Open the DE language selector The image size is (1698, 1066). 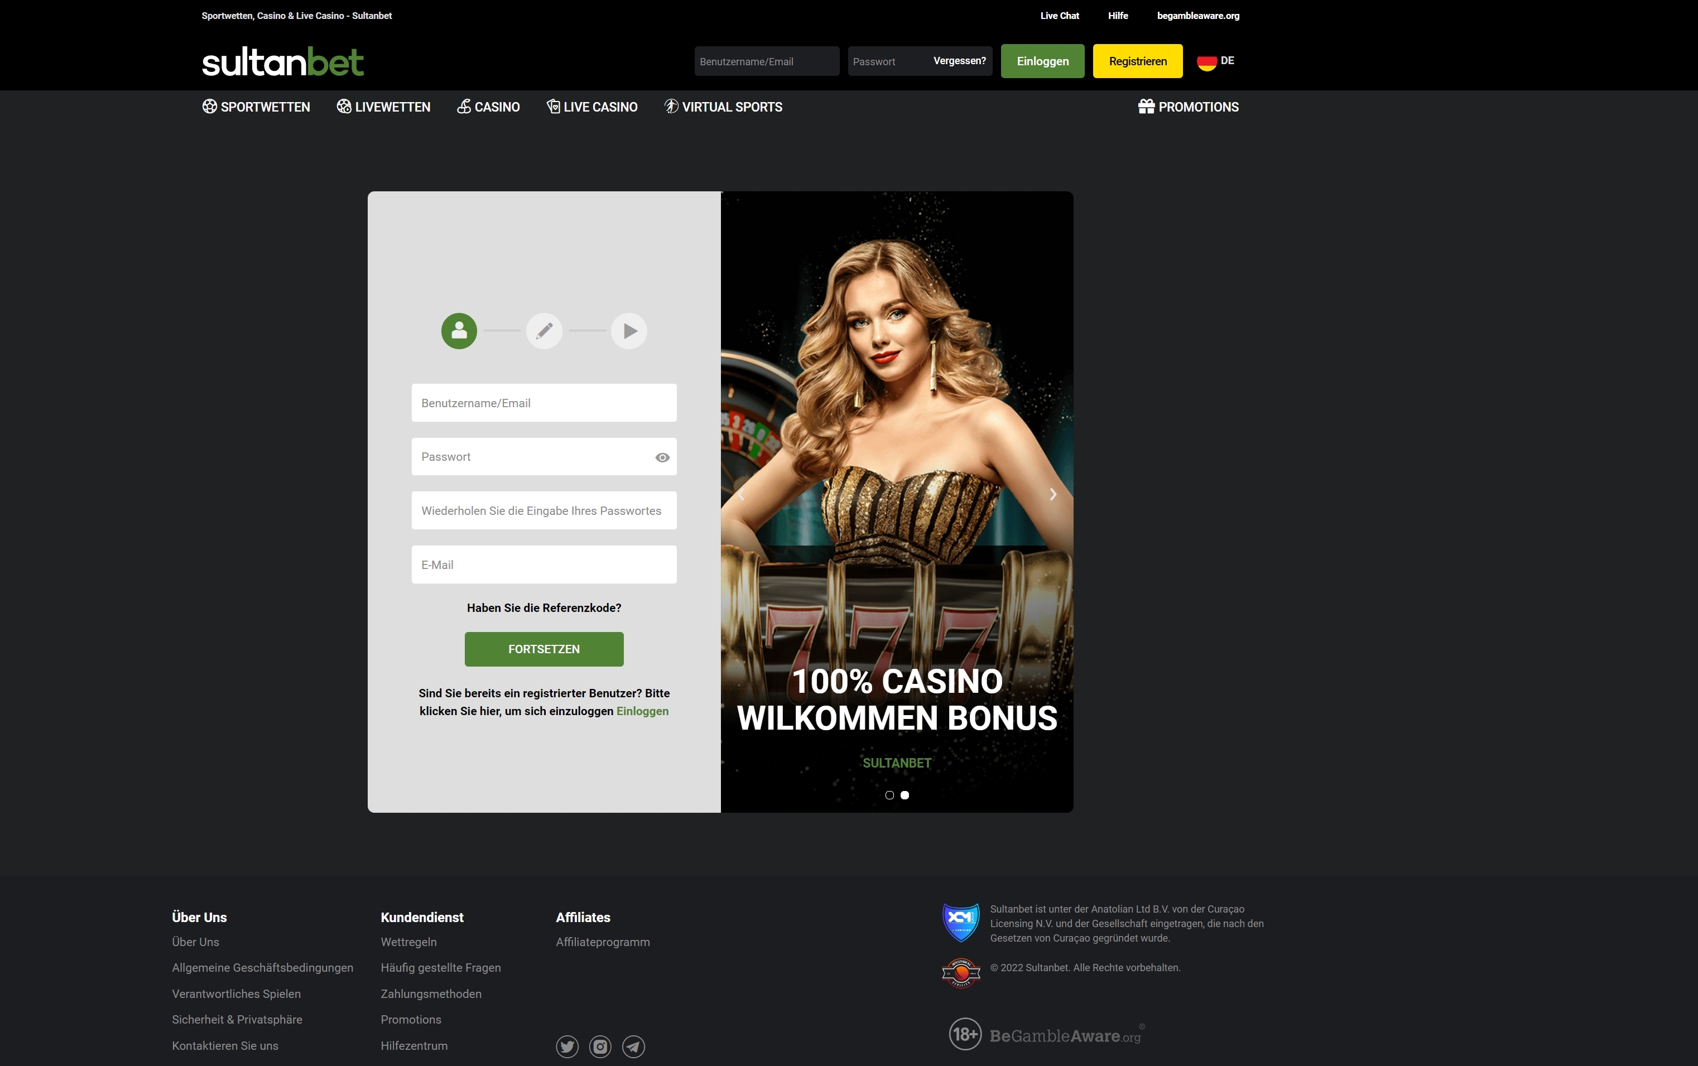(x=1216, y=61)
